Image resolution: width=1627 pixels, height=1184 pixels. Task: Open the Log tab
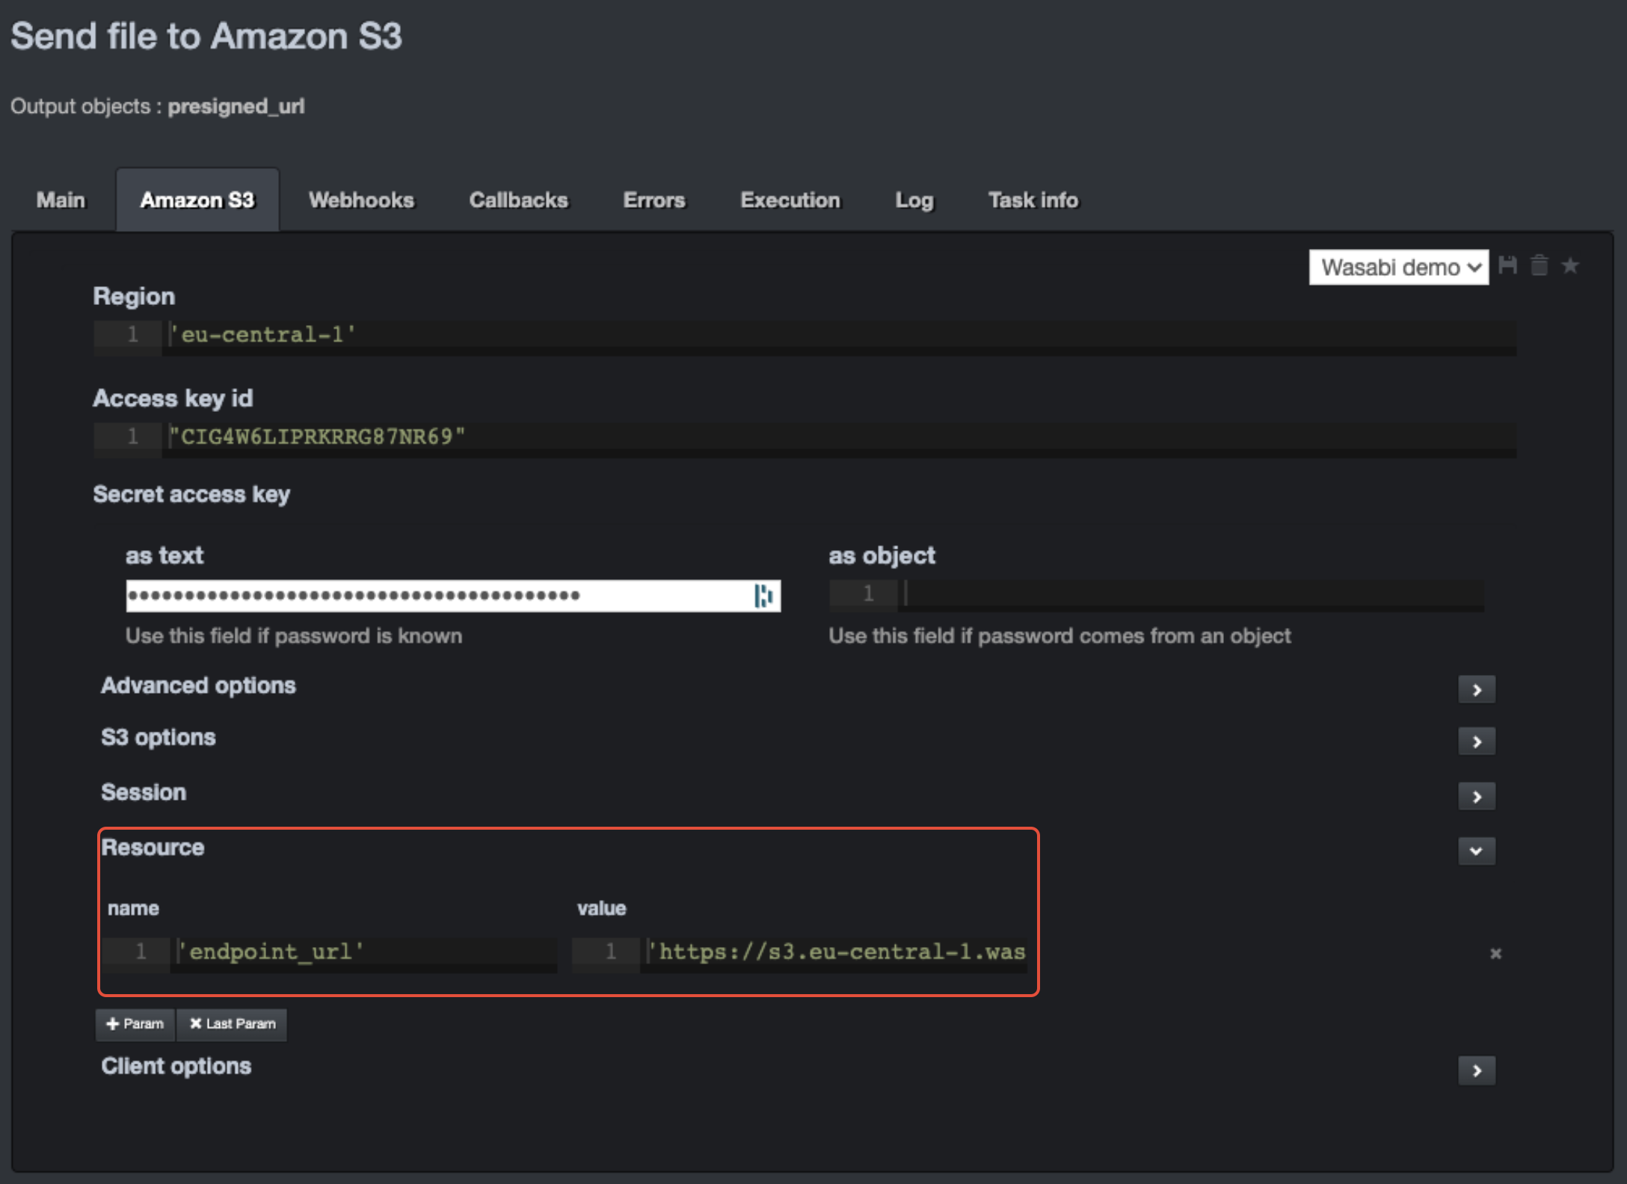[x=914, y=200]
